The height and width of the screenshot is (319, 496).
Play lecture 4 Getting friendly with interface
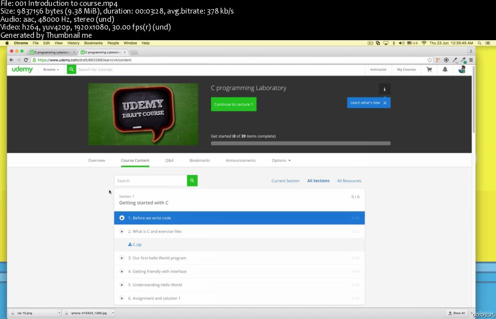(x=122, y=271)
